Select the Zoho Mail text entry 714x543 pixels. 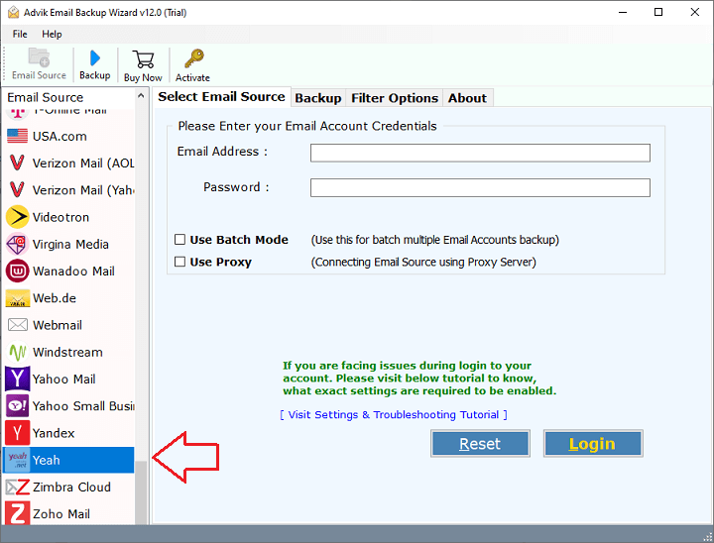coord(61,514)
